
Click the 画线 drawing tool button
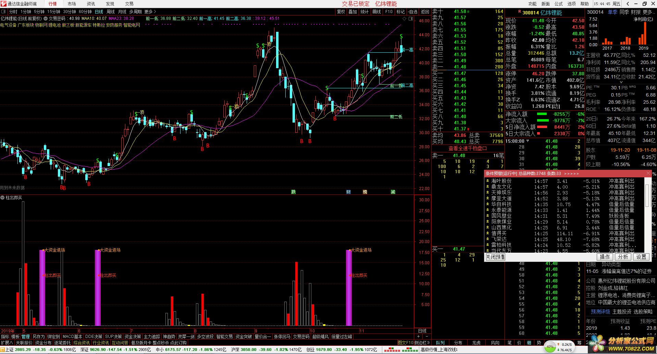pos(377,12)
